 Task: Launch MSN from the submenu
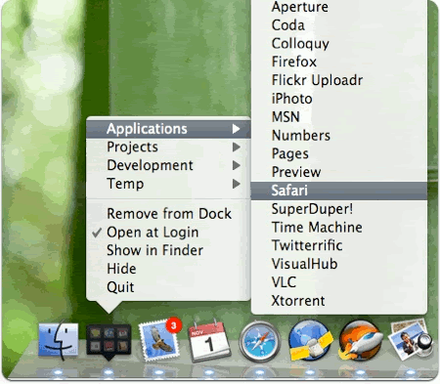click(339, 117)
